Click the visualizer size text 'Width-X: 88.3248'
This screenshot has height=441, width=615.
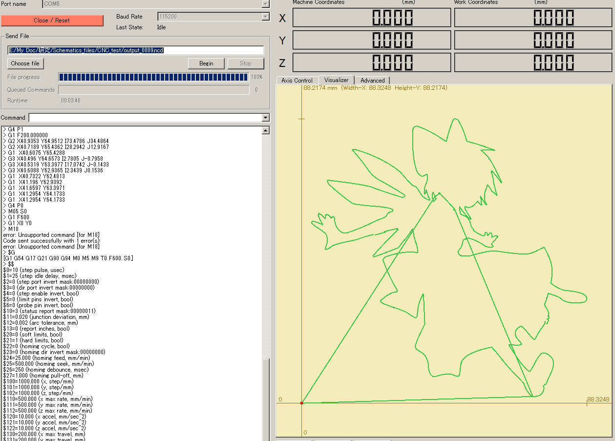pyautogui.click(x=366, y=88)
